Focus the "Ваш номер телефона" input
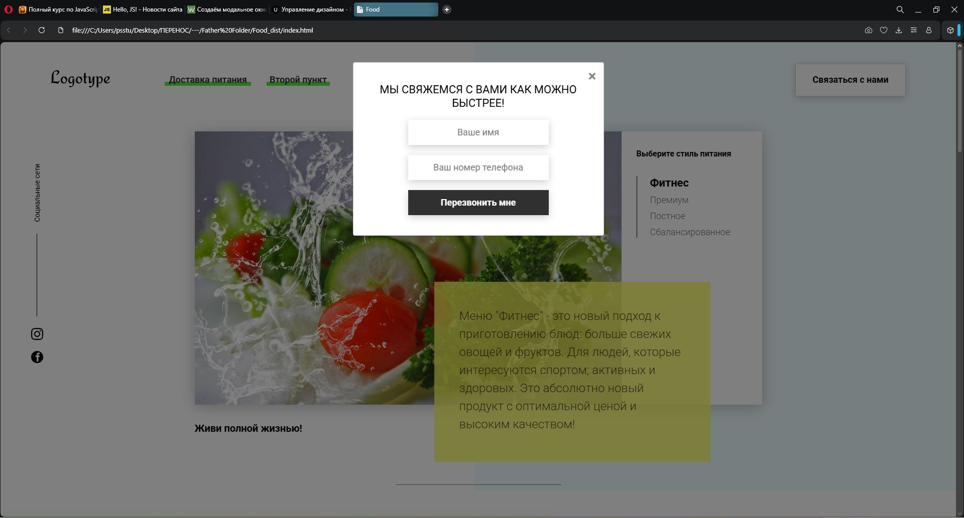This screenshot has height=518, width=964. click(x=478, y=167)
